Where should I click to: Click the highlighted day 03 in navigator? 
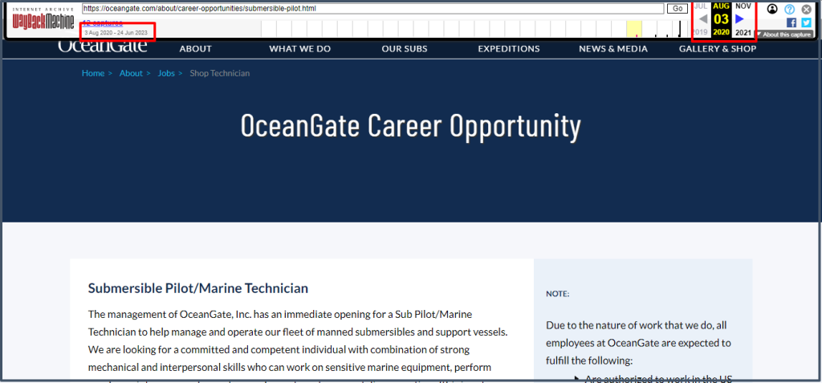(x=722, y=19)
